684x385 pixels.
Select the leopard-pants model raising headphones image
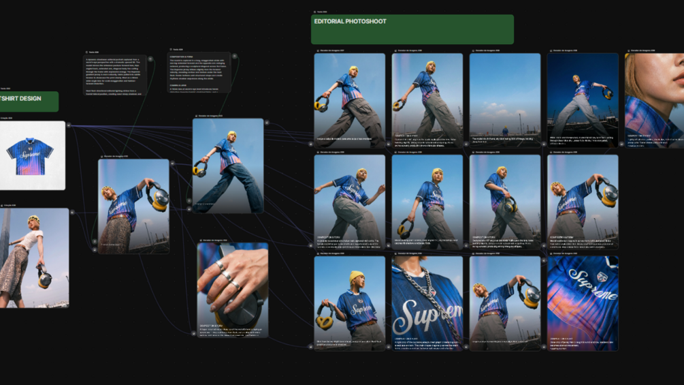(133, 206)
